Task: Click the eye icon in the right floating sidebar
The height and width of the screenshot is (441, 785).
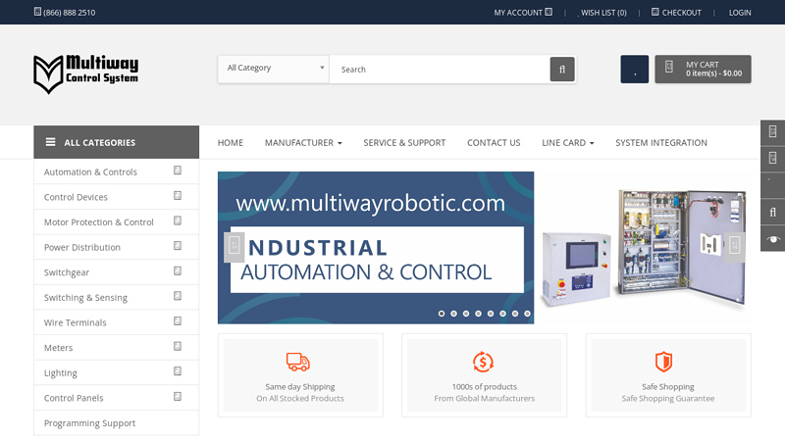Action: pos(772,238)
